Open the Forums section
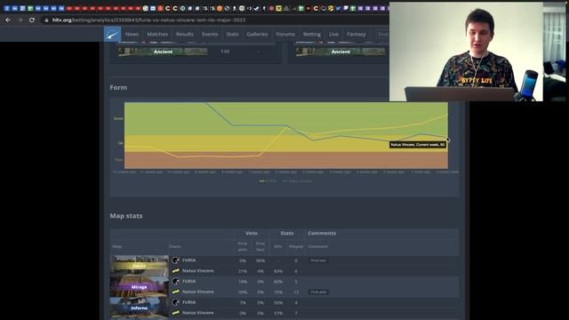Image resolution: width=569 pixels, height=320 pixels. tap(285, 34)
